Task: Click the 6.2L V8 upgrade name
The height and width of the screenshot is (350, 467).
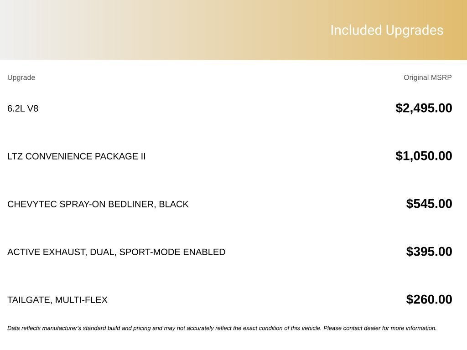Action: click(23, 108)
